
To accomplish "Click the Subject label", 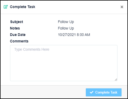I will (17, 22).
